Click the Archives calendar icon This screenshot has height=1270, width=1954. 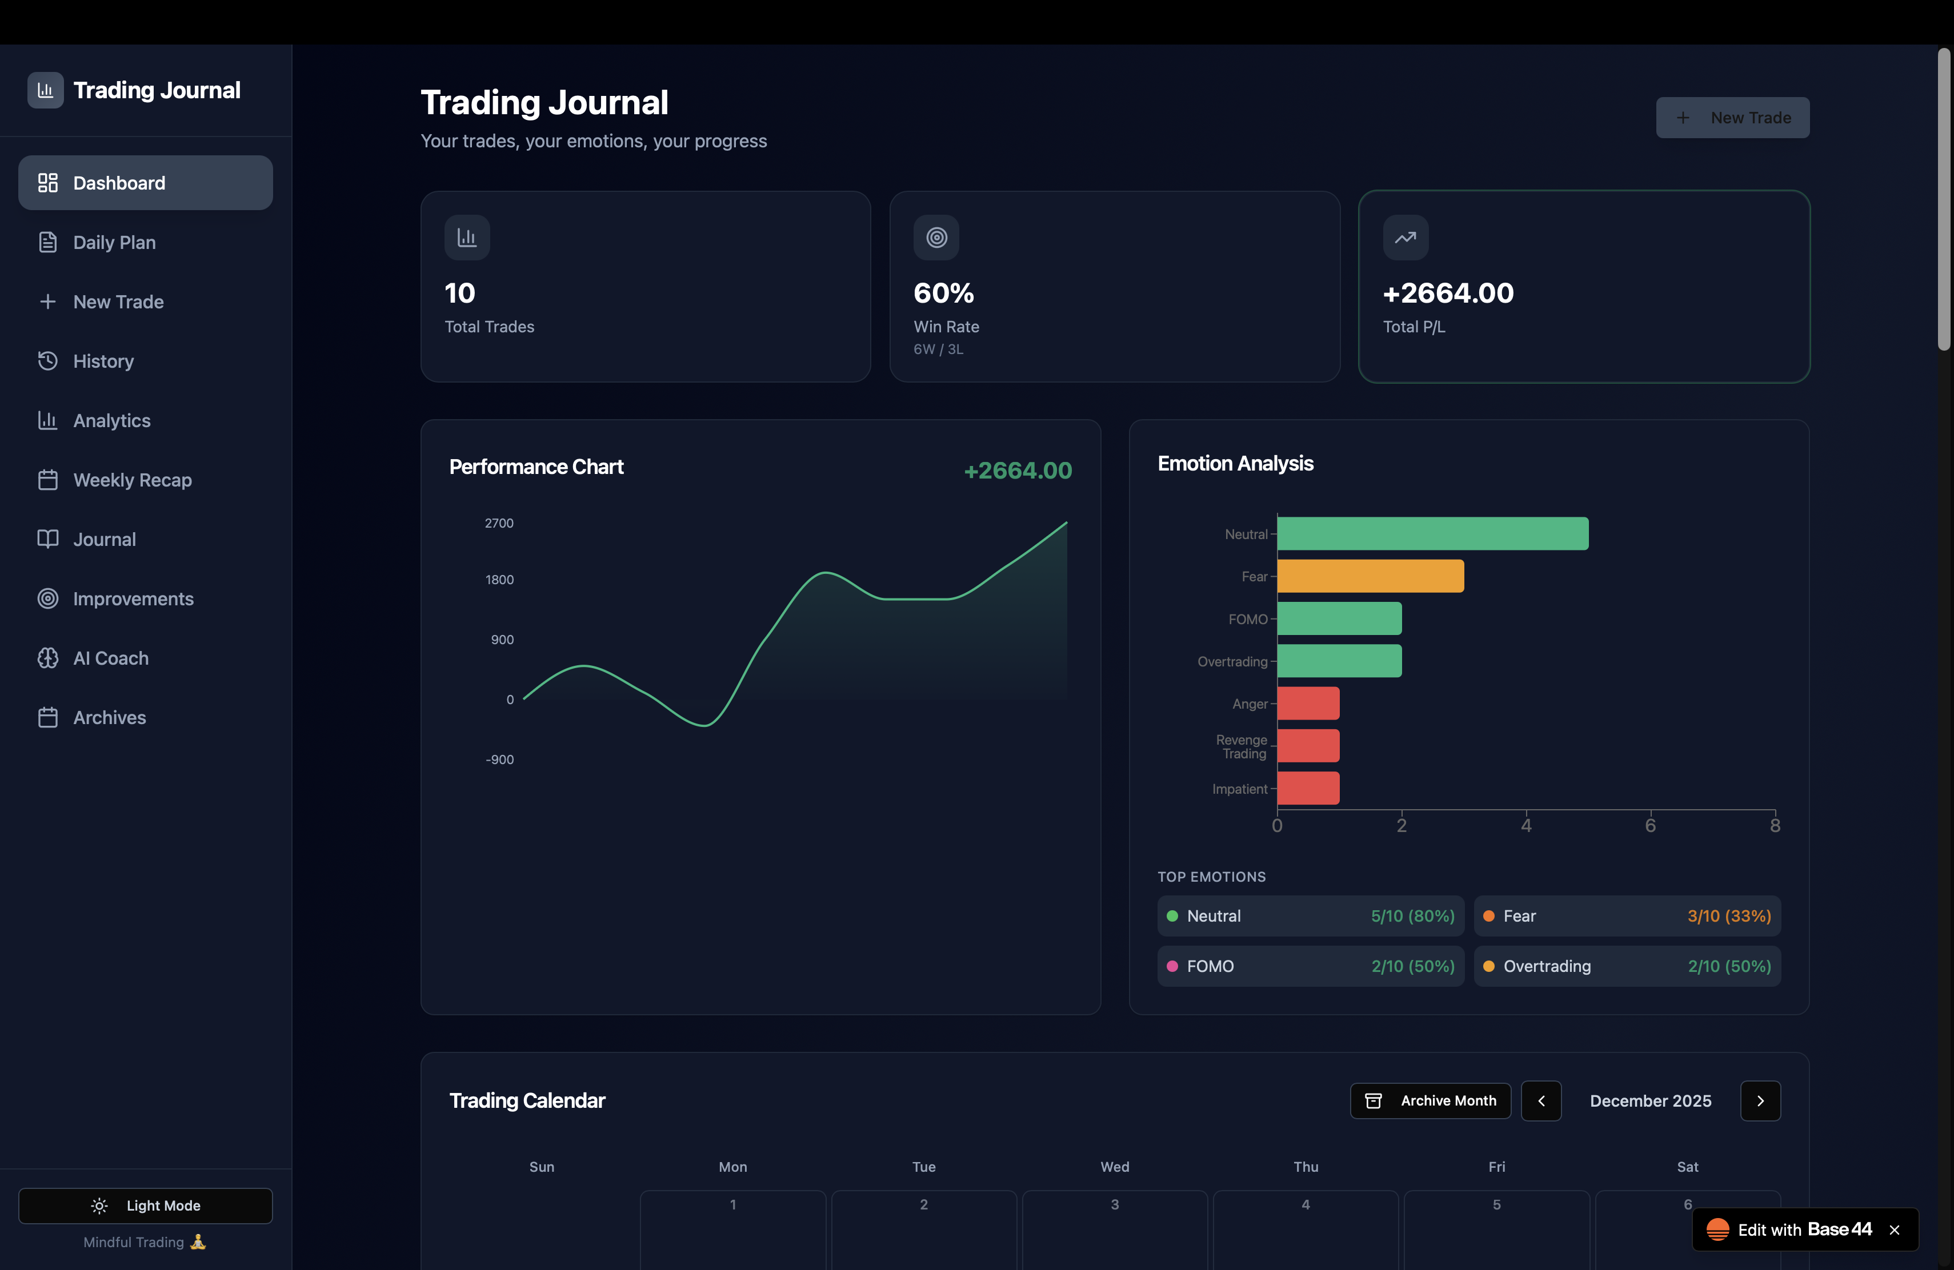pyautogui.click(x=47, y=718)
